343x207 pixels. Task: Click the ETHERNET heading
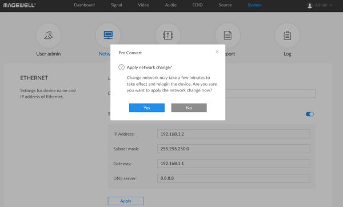[x=34, y=78]
